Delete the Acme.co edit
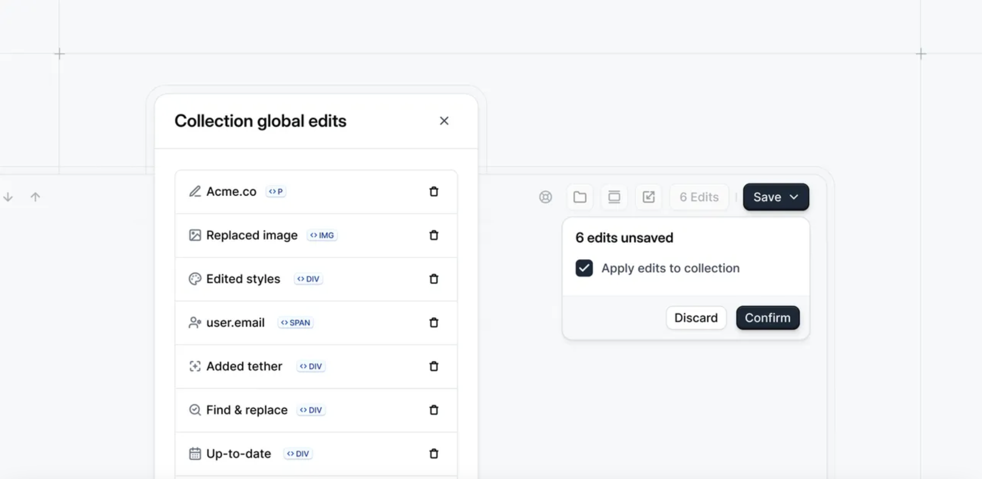The image size is (982, 479). (x=434, y=191)
